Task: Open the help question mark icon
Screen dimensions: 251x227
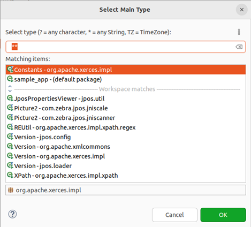Action: [x=12, y=214]
